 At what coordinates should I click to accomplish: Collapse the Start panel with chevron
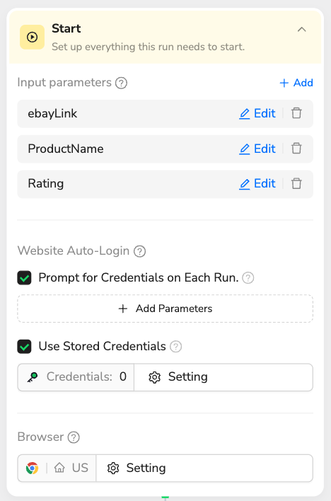pyautogui.click(x=301, y=30)
